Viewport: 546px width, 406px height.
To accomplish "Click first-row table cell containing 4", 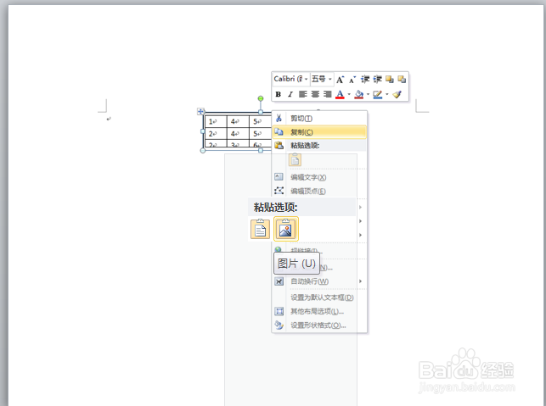I will click(x=238, y=121).
